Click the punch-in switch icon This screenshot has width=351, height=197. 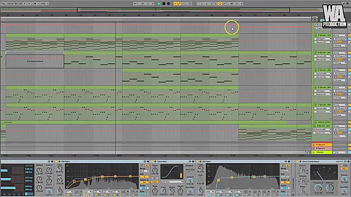click(215, 4)
